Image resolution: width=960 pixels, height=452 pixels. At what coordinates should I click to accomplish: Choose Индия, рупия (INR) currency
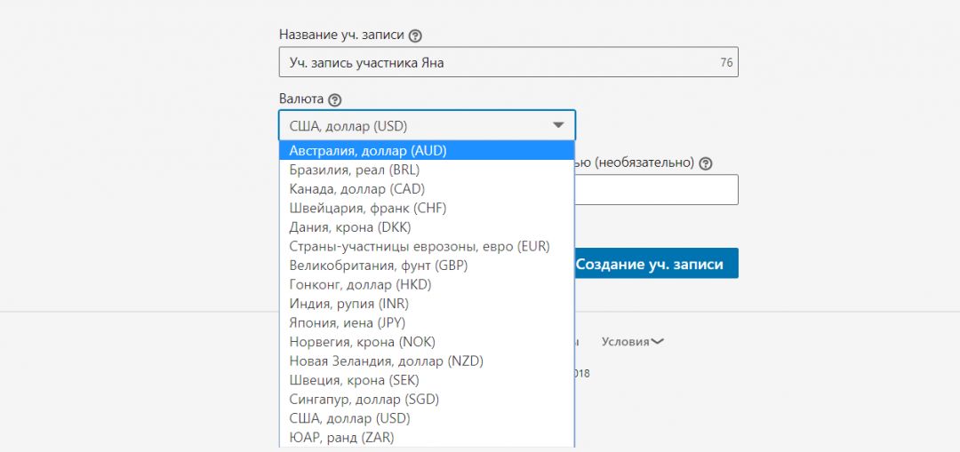pyautogui.click(x=427, y=304)
